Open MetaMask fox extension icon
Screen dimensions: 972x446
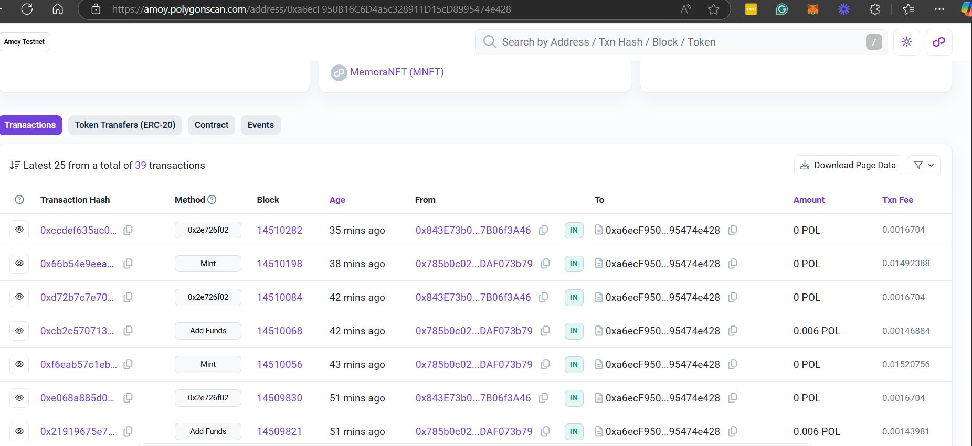point(812,9)
